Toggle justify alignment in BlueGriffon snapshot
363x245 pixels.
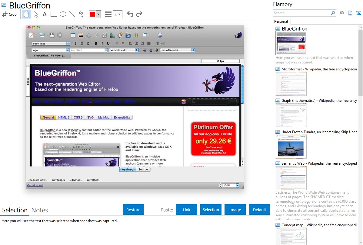[149, 44]
